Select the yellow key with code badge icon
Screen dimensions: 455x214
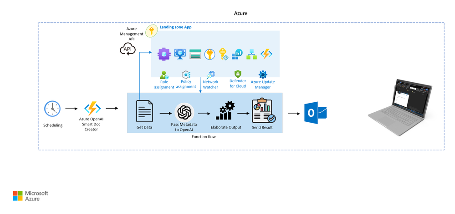pos(224,54)
